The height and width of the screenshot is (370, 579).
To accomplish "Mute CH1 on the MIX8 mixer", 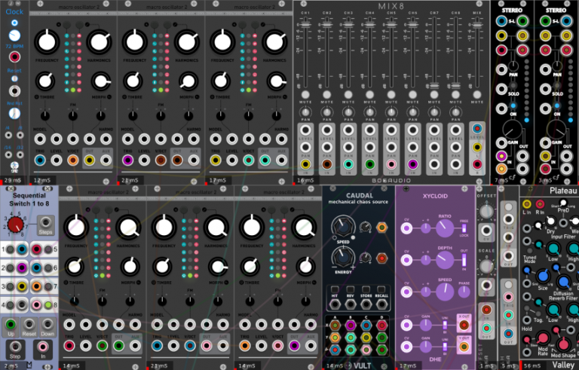I will (x=305, y=94).
